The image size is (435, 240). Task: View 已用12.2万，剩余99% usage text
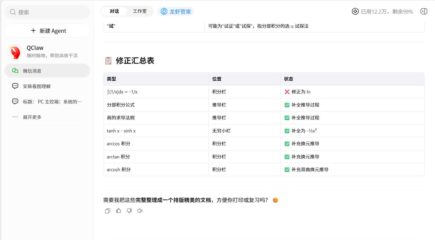387,12
